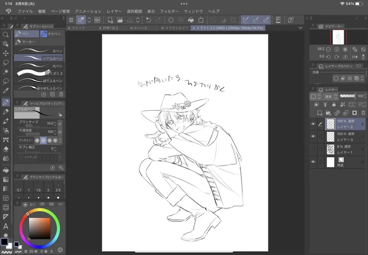
Task: Open the help question mark icon
Action: tap(291, 20)
